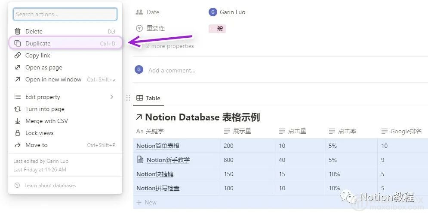This screenshot has width=428, height=216.
Task: Click Garin Luo's avatar in Date property
Action: [x=212, y=12]
